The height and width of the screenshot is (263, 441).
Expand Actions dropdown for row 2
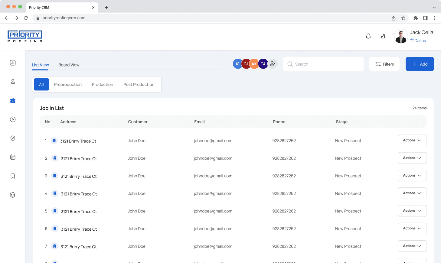click(412, 158)
